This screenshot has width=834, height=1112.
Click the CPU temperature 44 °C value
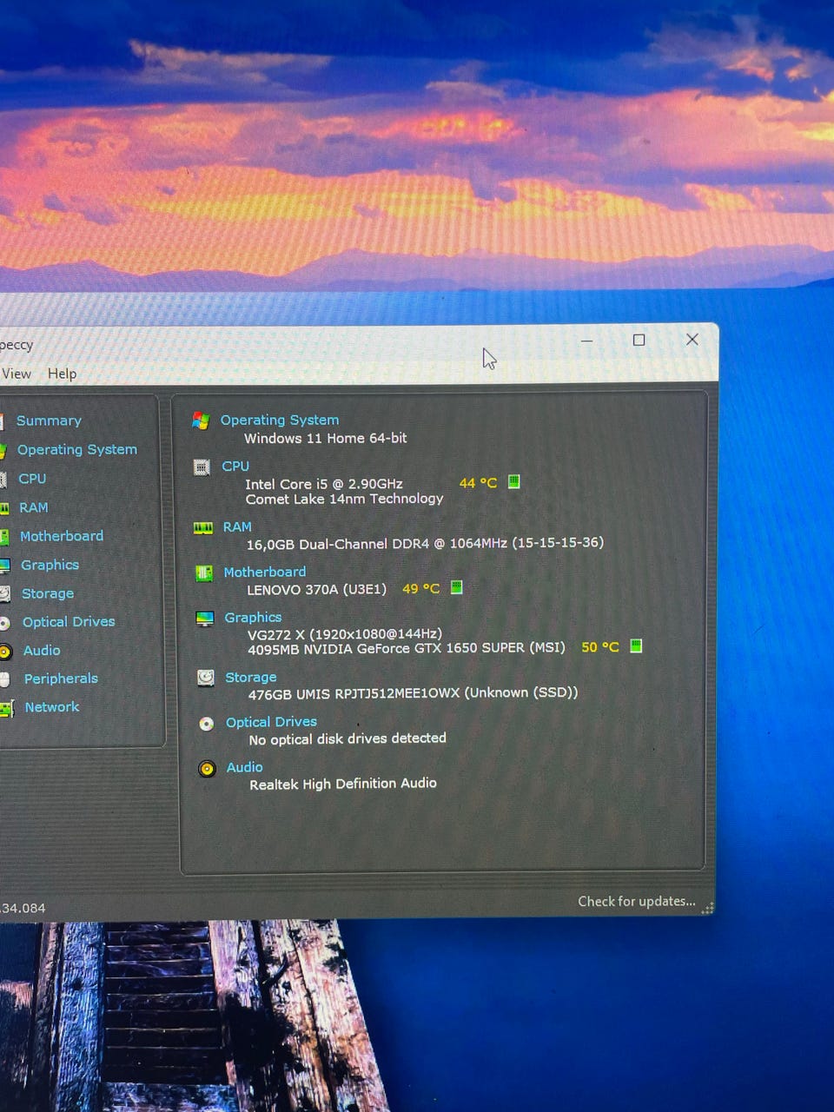pos(478,483)
